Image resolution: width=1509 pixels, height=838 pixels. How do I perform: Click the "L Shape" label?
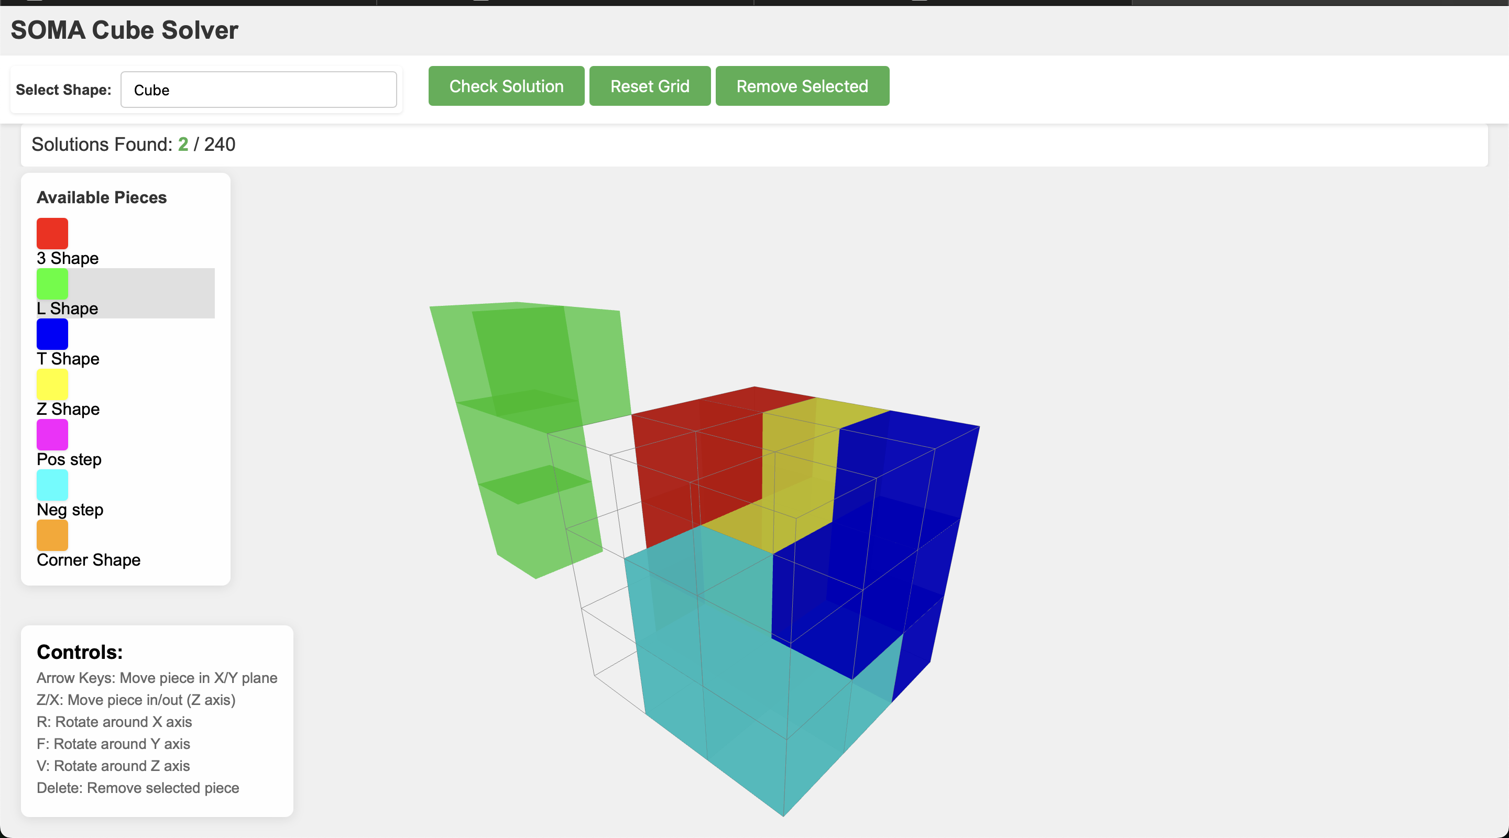(x=68, y=308)
